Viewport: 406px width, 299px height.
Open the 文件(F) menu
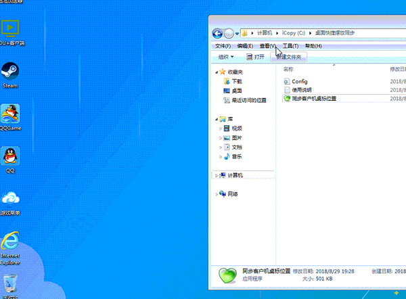tap(223, 46)
